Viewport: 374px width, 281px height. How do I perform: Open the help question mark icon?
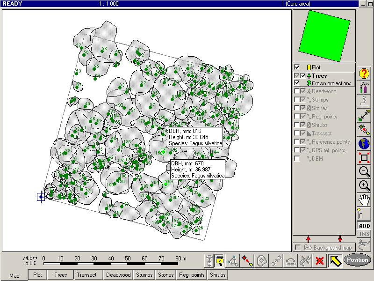coord(364,74)
